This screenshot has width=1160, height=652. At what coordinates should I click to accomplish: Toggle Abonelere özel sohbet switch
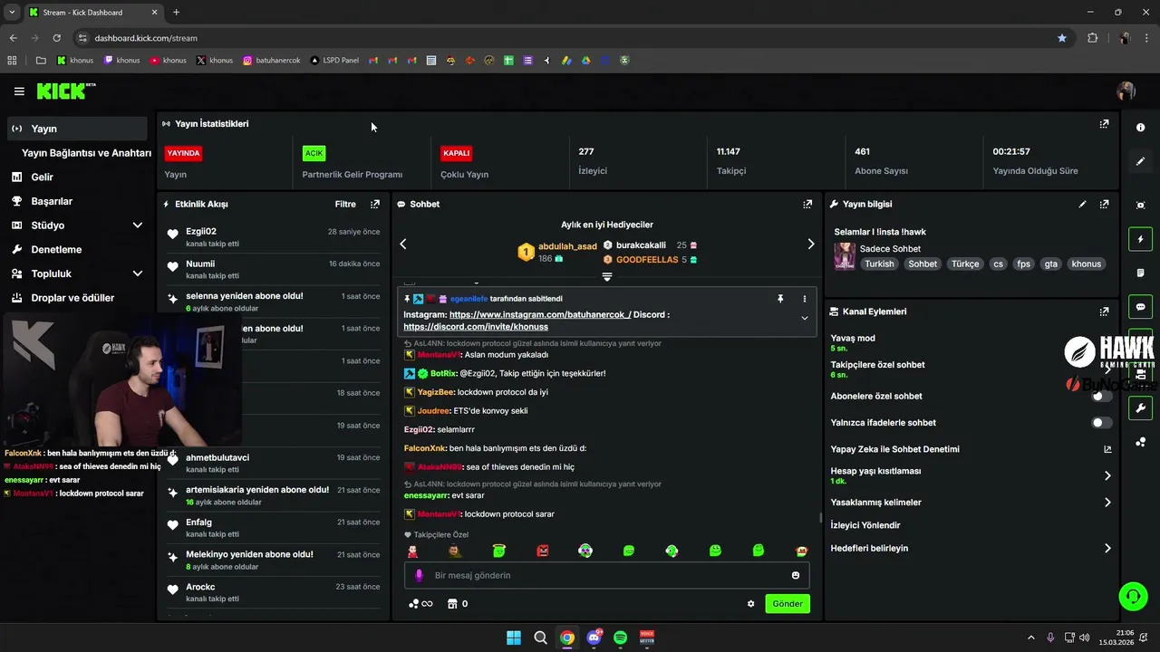(x=1102, y=396)
